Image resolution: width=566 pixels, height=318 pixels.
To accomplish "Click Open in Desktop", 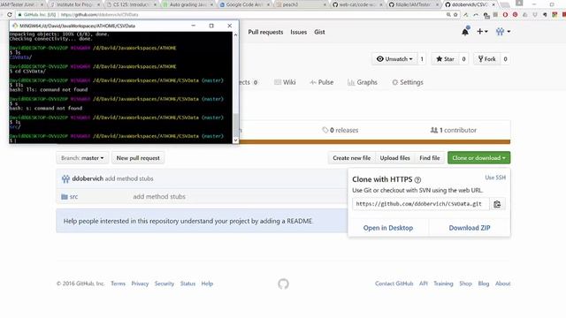I will [388, 228].
